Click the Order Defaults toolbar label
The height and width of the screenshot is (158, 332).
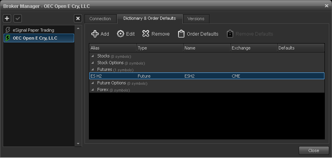click(x=203, y=34)
